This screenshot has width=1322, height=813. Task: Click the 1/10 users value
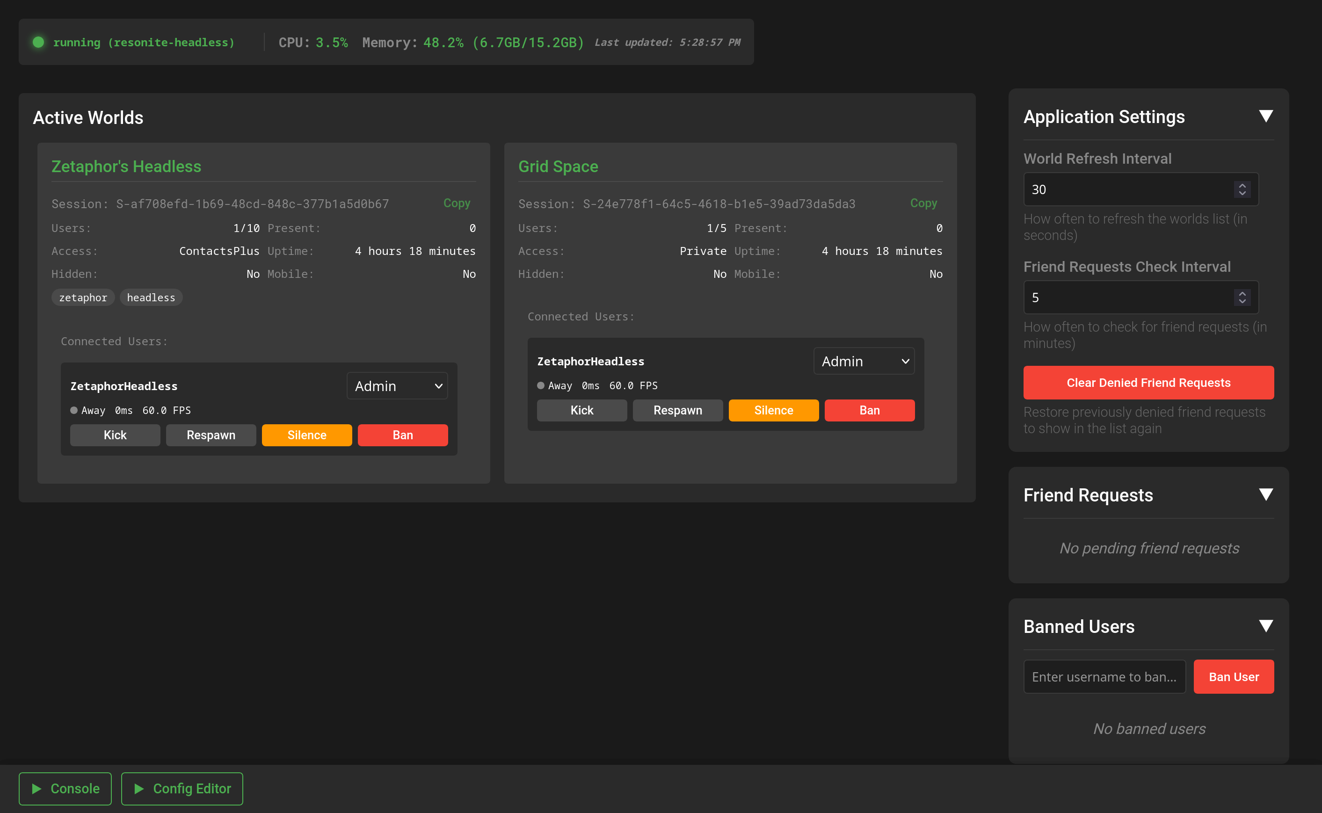coord(246,228)
